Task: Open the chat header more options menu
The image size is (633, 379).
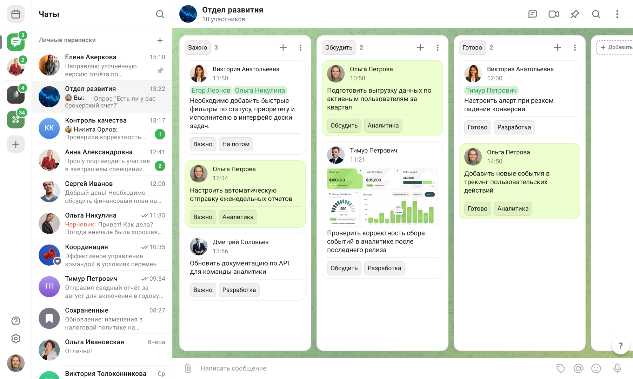Action: tap(617, 14)
